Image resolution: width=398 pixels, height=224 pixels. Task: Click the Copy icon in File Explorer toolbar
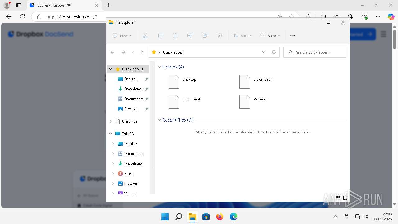160,36
